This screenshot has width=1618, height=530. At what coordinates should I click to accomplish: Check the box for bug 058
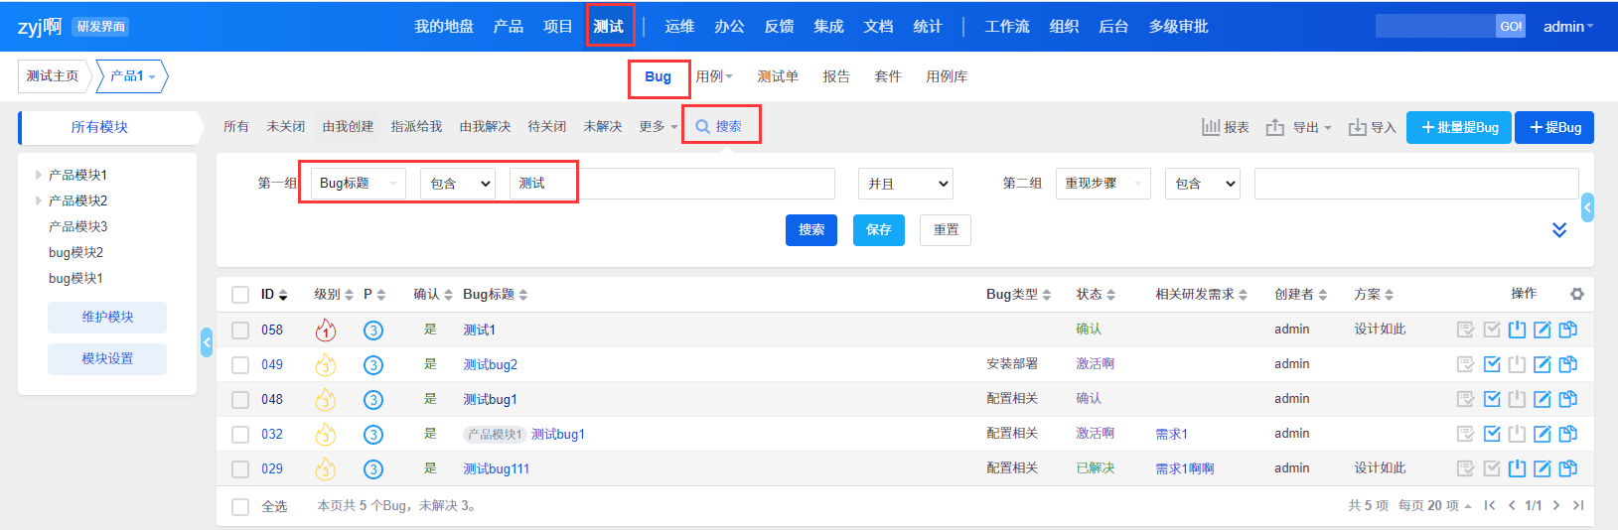point(240,331)
